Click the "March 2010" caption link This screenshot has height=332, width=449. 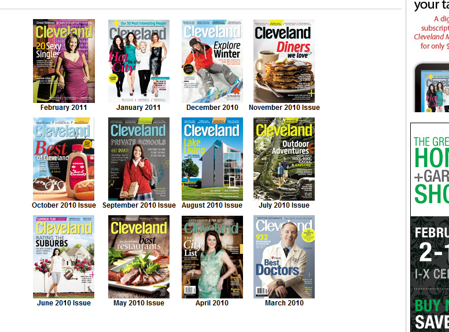click(x=284, y=303)
